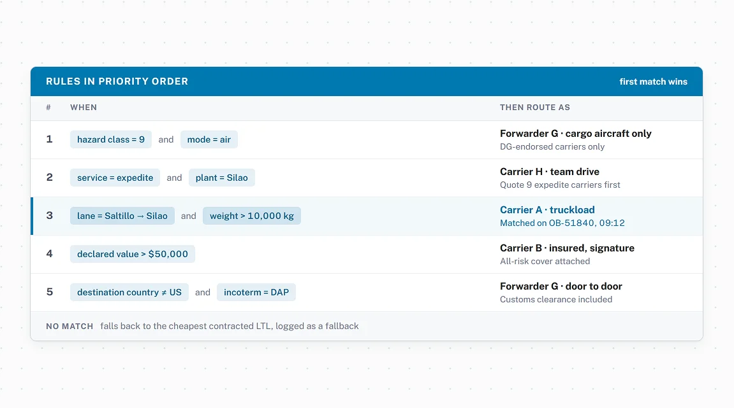Click the '#' column header

click(x=48, y=108)
